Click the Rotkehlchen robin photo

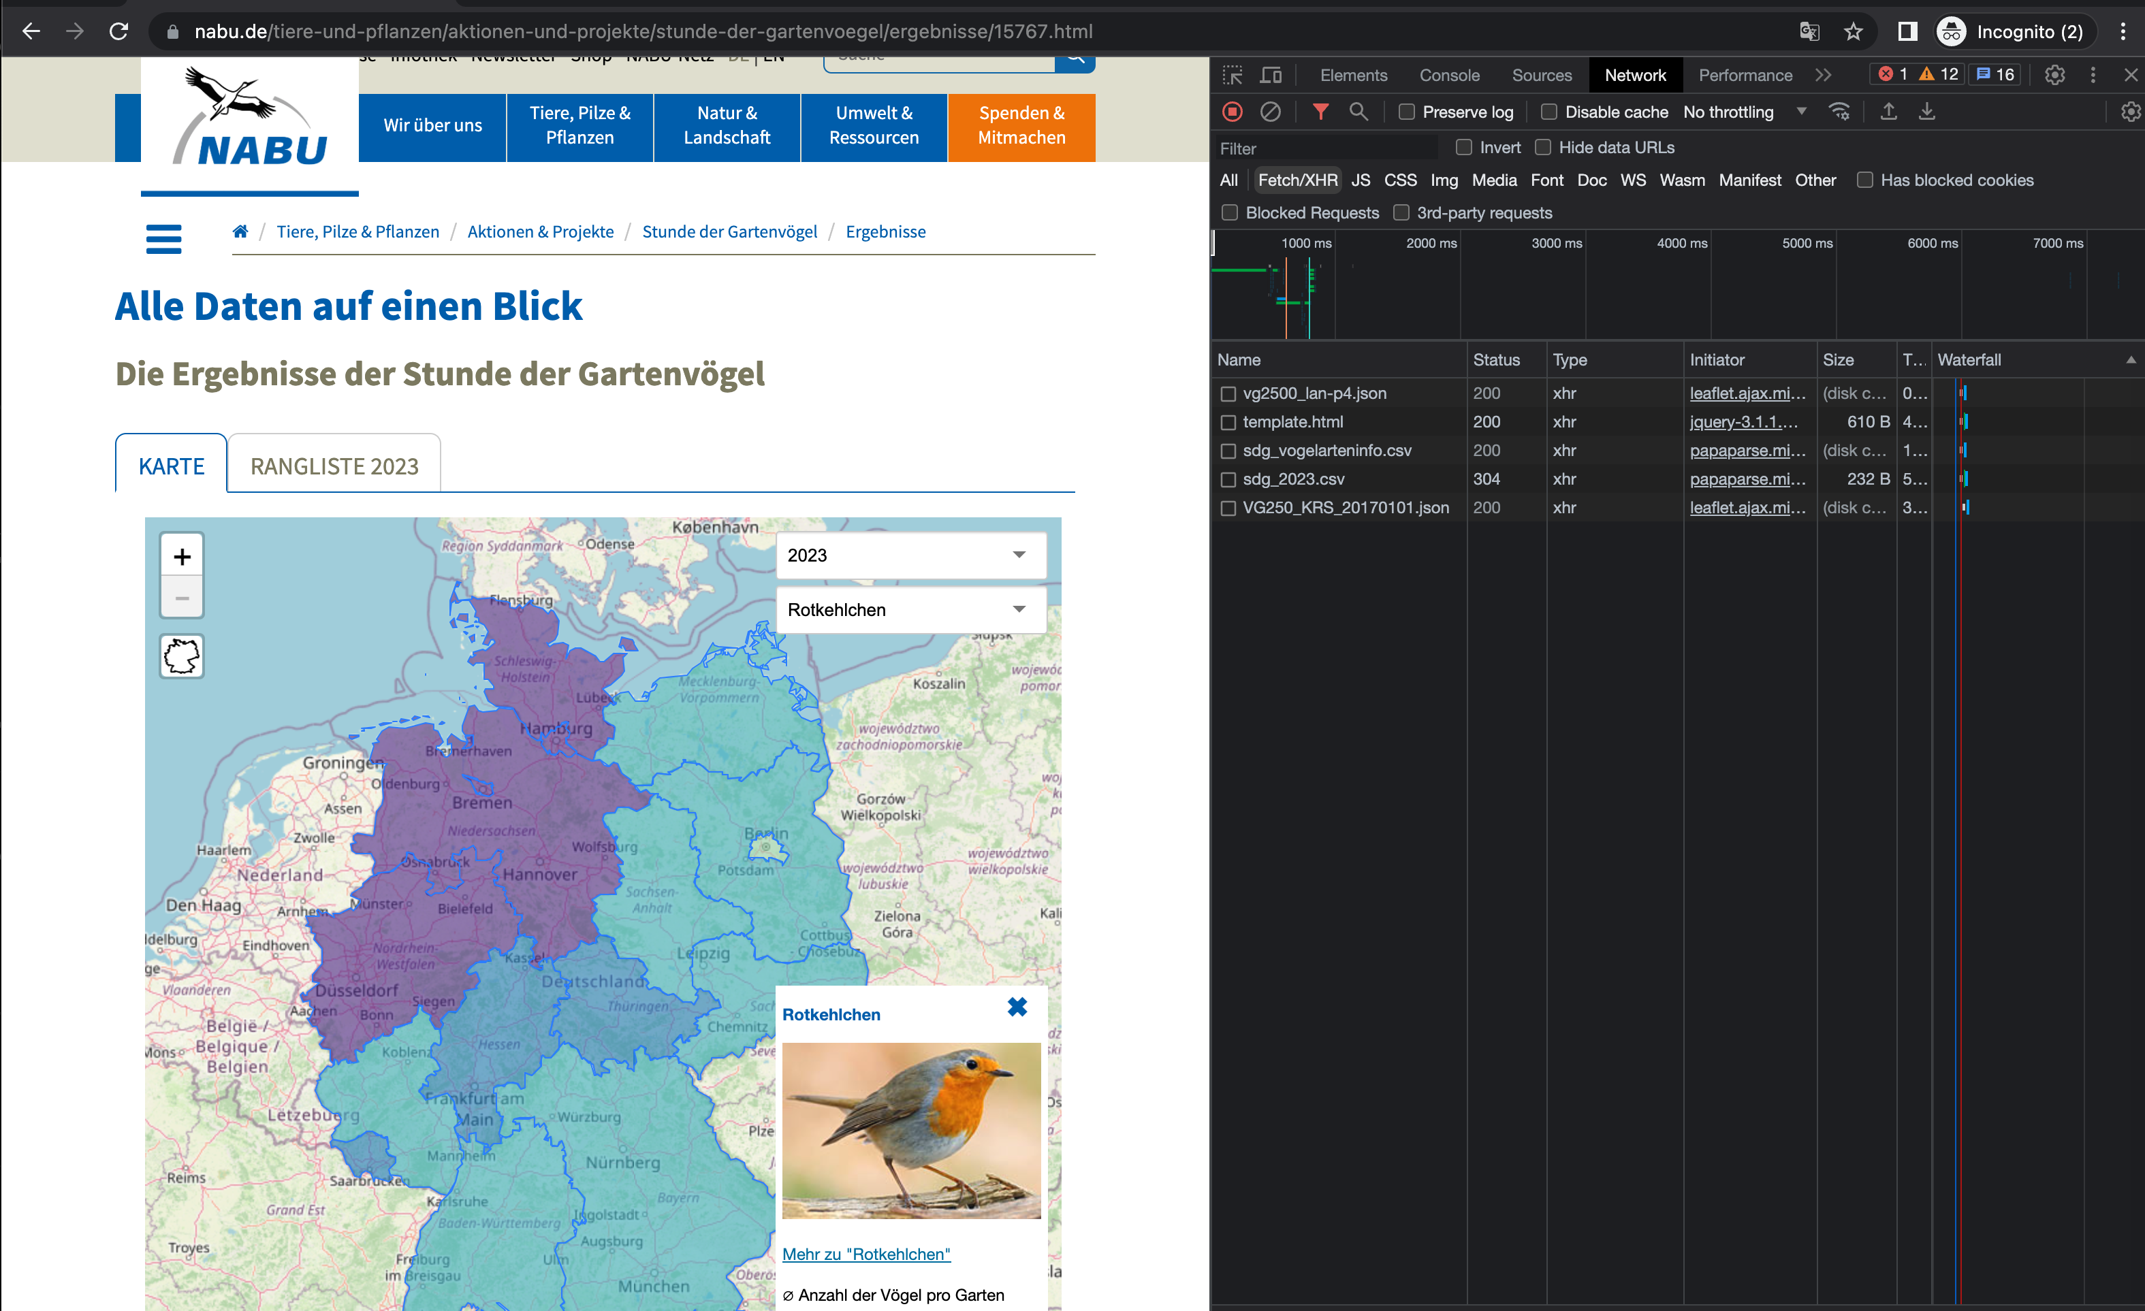[x=910, y=1130]
